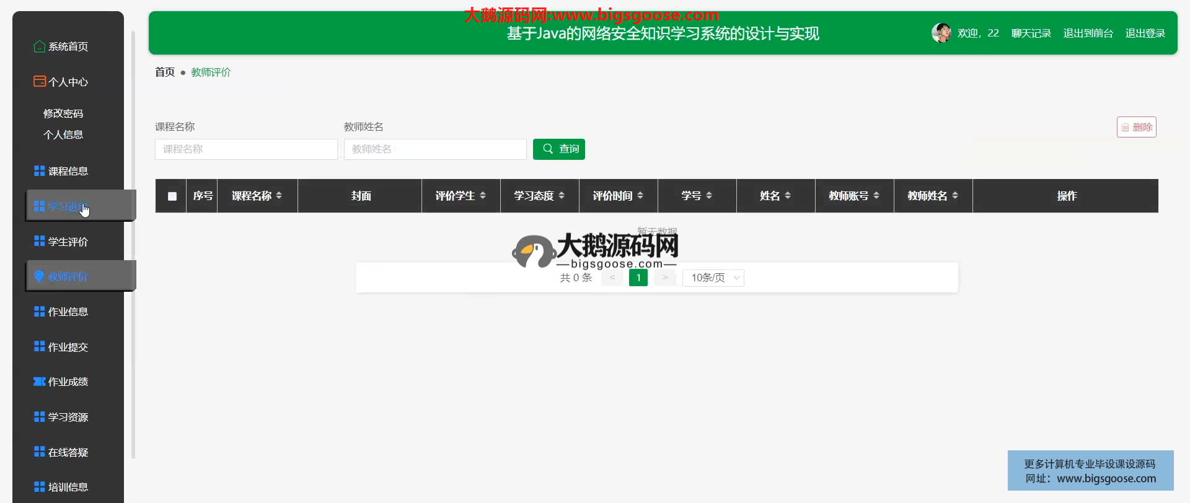Sort table by 课程名称 column
Viewport: 1190px width, 503px height.
coord(279,196)
